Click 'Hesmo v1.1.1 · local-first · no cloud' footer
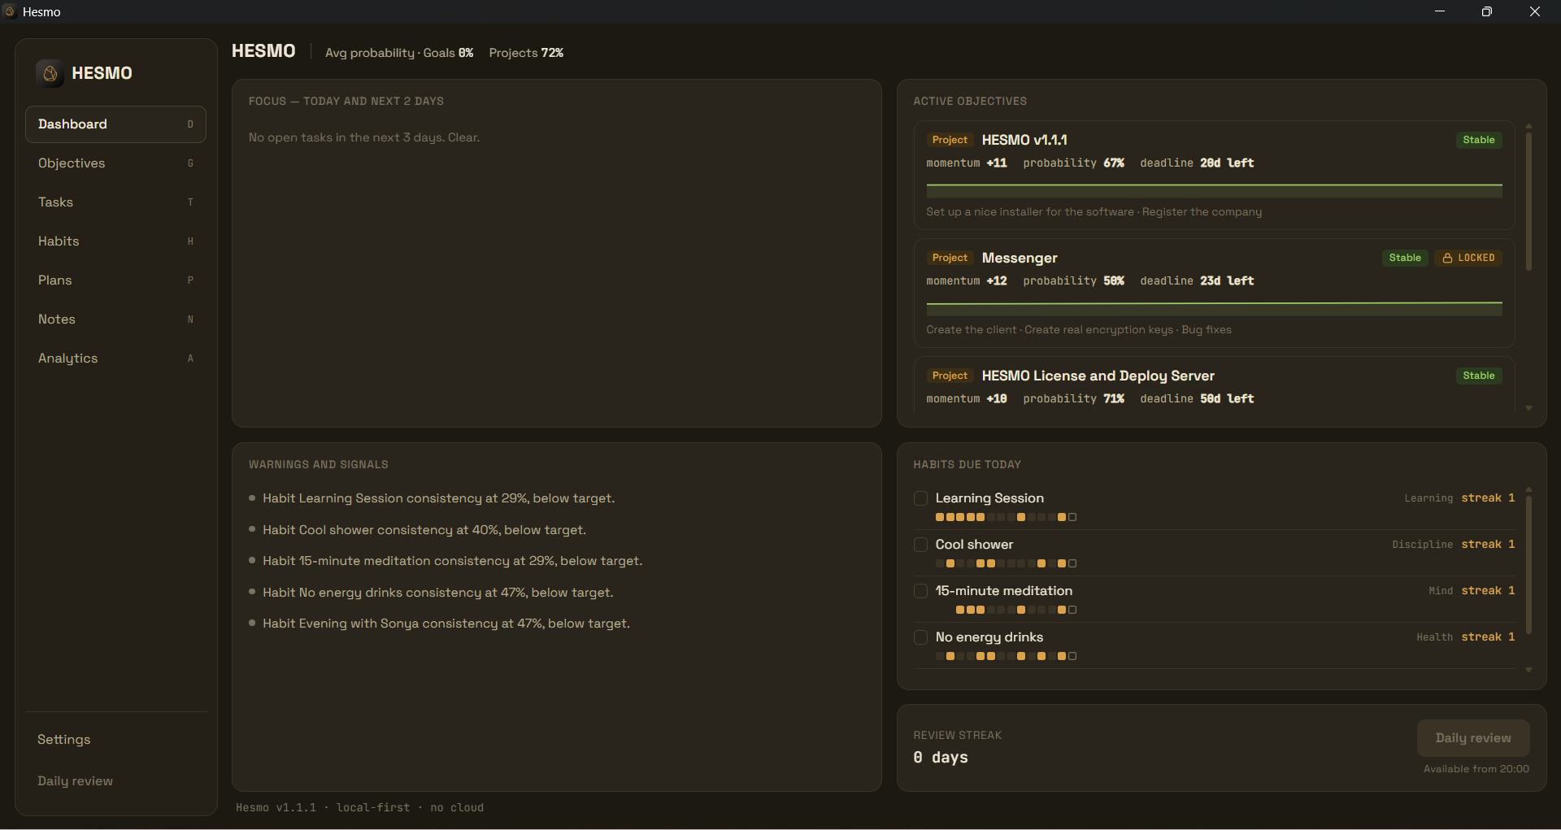1561x830 pixels. tap(359, 807)
